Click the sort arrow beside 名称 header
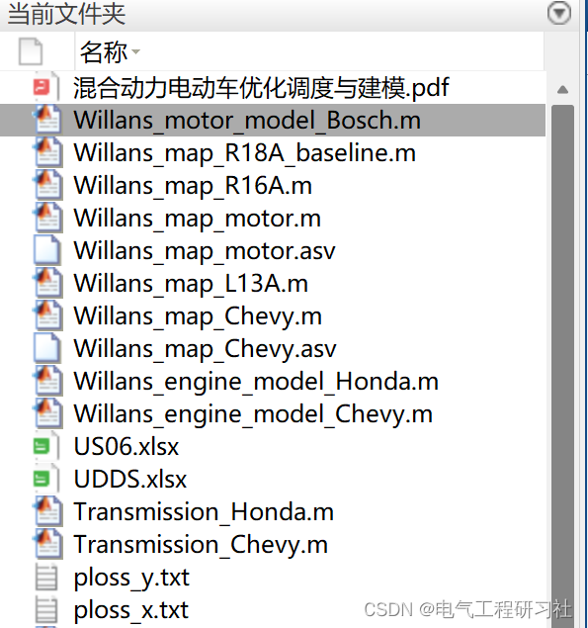 [x=135, y=51]
